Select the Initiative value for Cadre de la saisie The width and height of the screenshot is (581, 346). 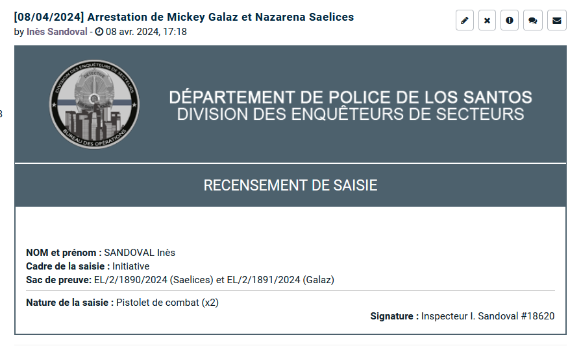tap(130, 266)
